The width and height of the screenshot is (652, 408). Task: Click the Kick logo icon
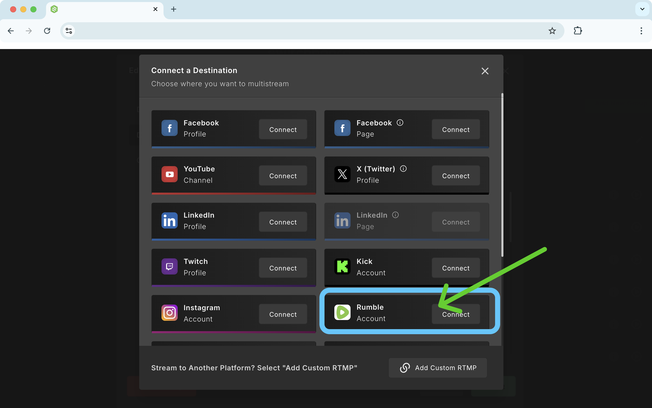pos(342,267)
